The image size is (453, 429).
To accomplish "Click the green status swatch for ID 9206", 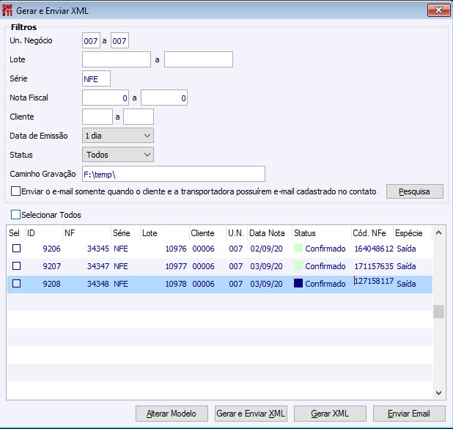I will [x=298, y=249].
